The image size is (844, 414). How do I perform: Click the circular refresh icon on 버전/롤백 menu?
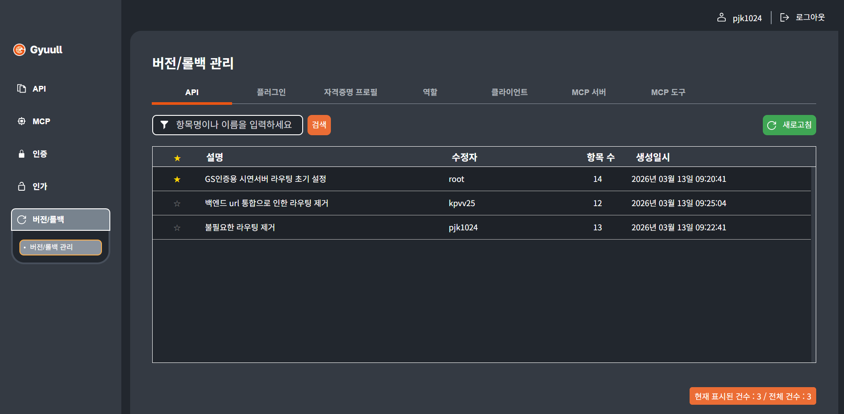pos(22,219)
